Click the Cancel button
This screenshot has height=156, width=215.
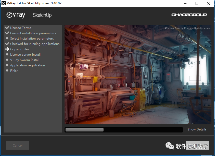click(18, 146)
